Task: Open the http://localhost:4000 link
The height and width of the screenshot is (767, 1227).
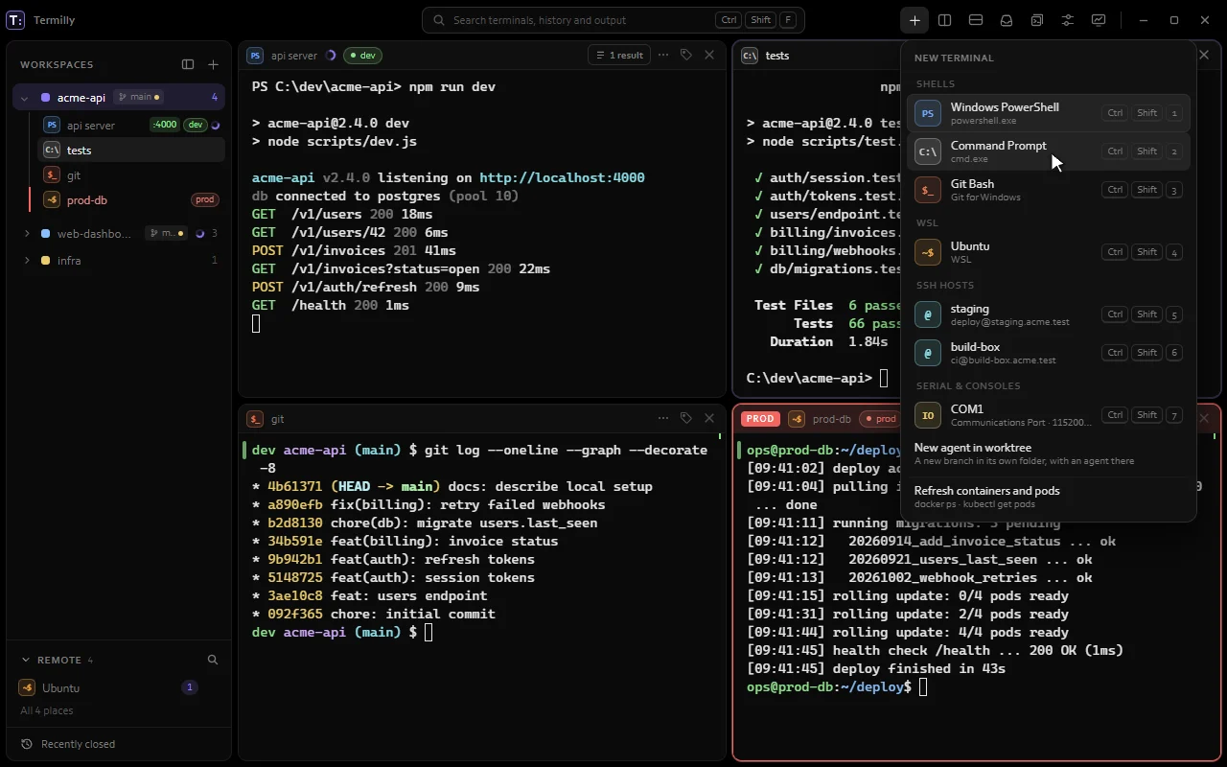Action: (562, 177)
